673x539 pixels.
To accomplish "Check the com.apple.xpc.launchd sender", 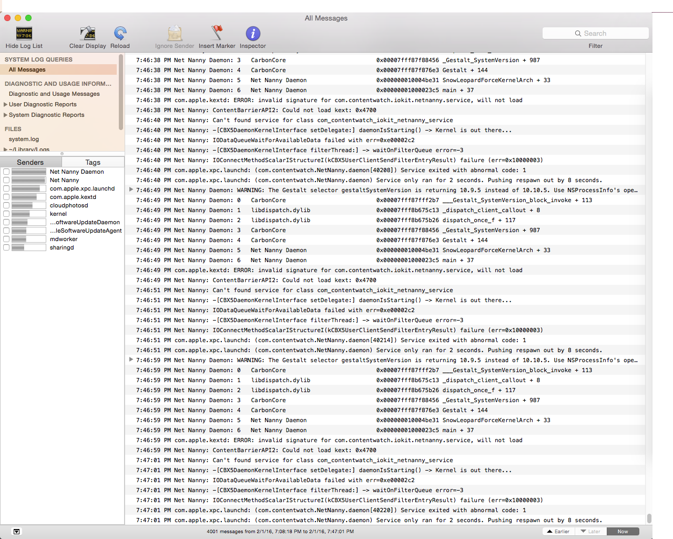I will coord(6,188).
